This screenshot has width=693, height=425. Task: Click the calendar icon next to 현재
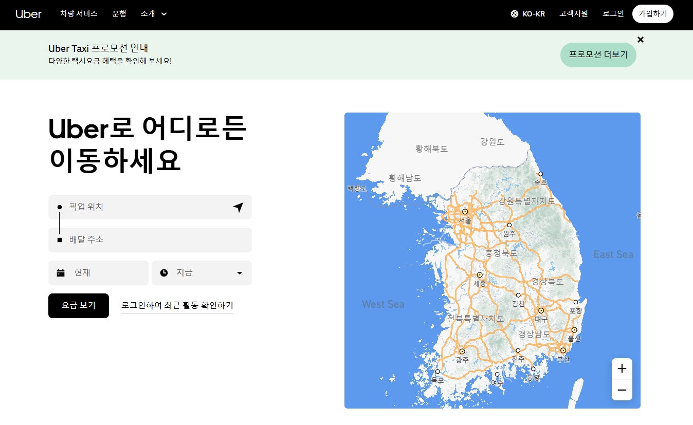[61, 273]
